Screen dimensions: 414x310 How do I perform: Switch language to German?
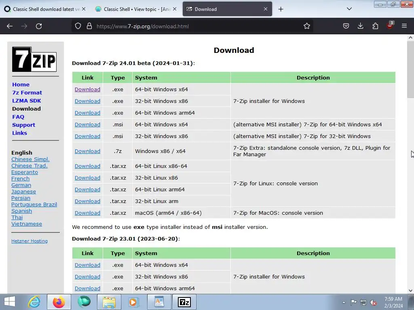(x=21, y=185)
